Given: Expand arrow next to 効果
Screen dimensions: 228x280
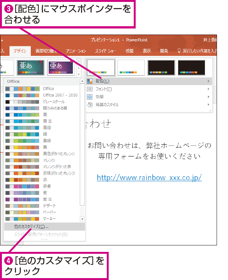Looking at the screenshot, I should pos(208,97).
